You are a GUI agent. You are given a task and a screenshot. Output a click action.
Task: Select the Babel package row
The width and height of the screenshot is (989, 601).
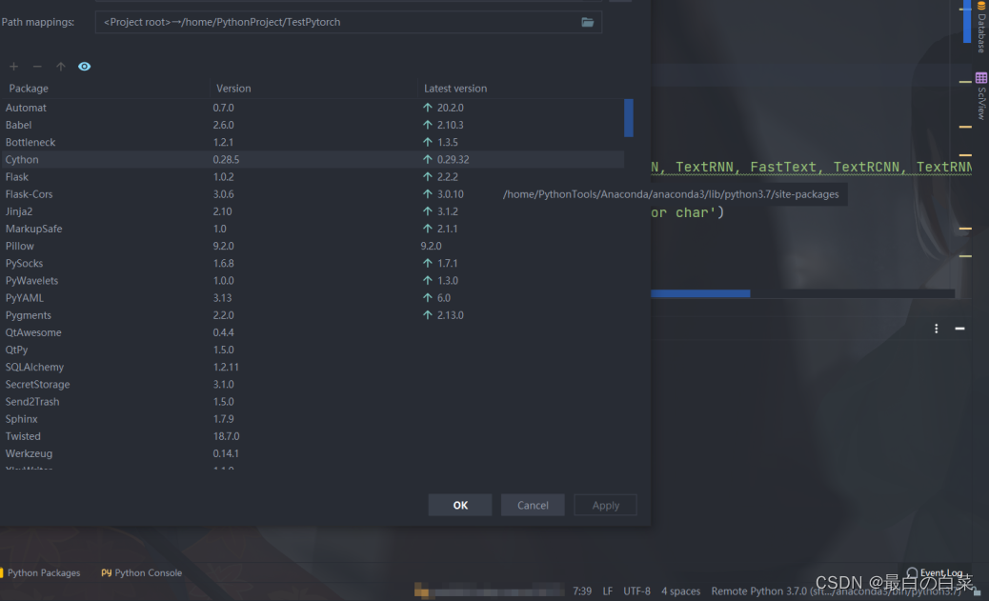(313, 125)
